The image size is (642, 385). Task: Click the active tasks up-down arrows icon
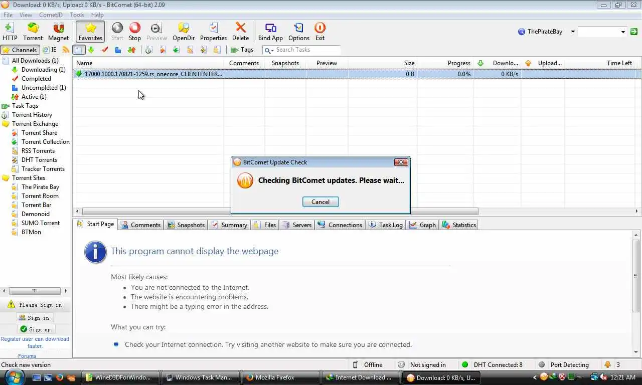[x=131, y=50]
